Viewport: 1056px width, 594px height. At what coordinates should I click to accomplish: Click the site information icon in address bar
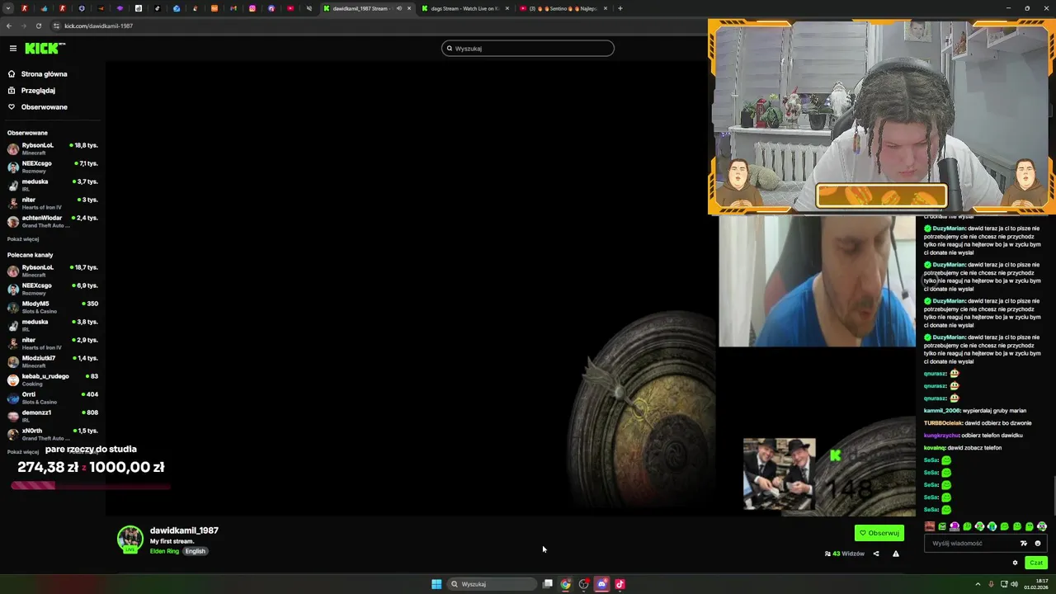pyautogui.click(x=56, y=26)
